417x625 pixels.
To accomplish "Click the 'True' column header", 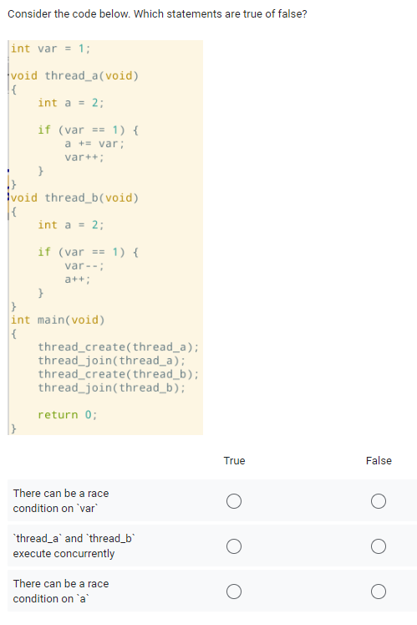I will click(x=234, y=461).
